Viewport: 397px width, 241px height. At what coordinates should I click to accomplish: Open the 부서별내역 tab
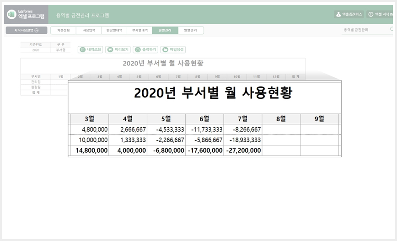pos(140,30)
